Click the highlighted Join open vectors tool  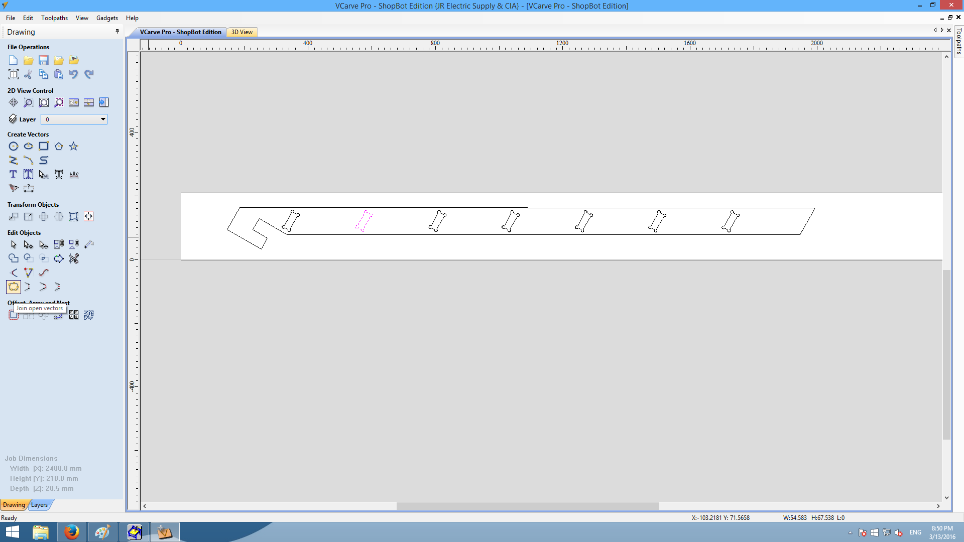[14, 287]
